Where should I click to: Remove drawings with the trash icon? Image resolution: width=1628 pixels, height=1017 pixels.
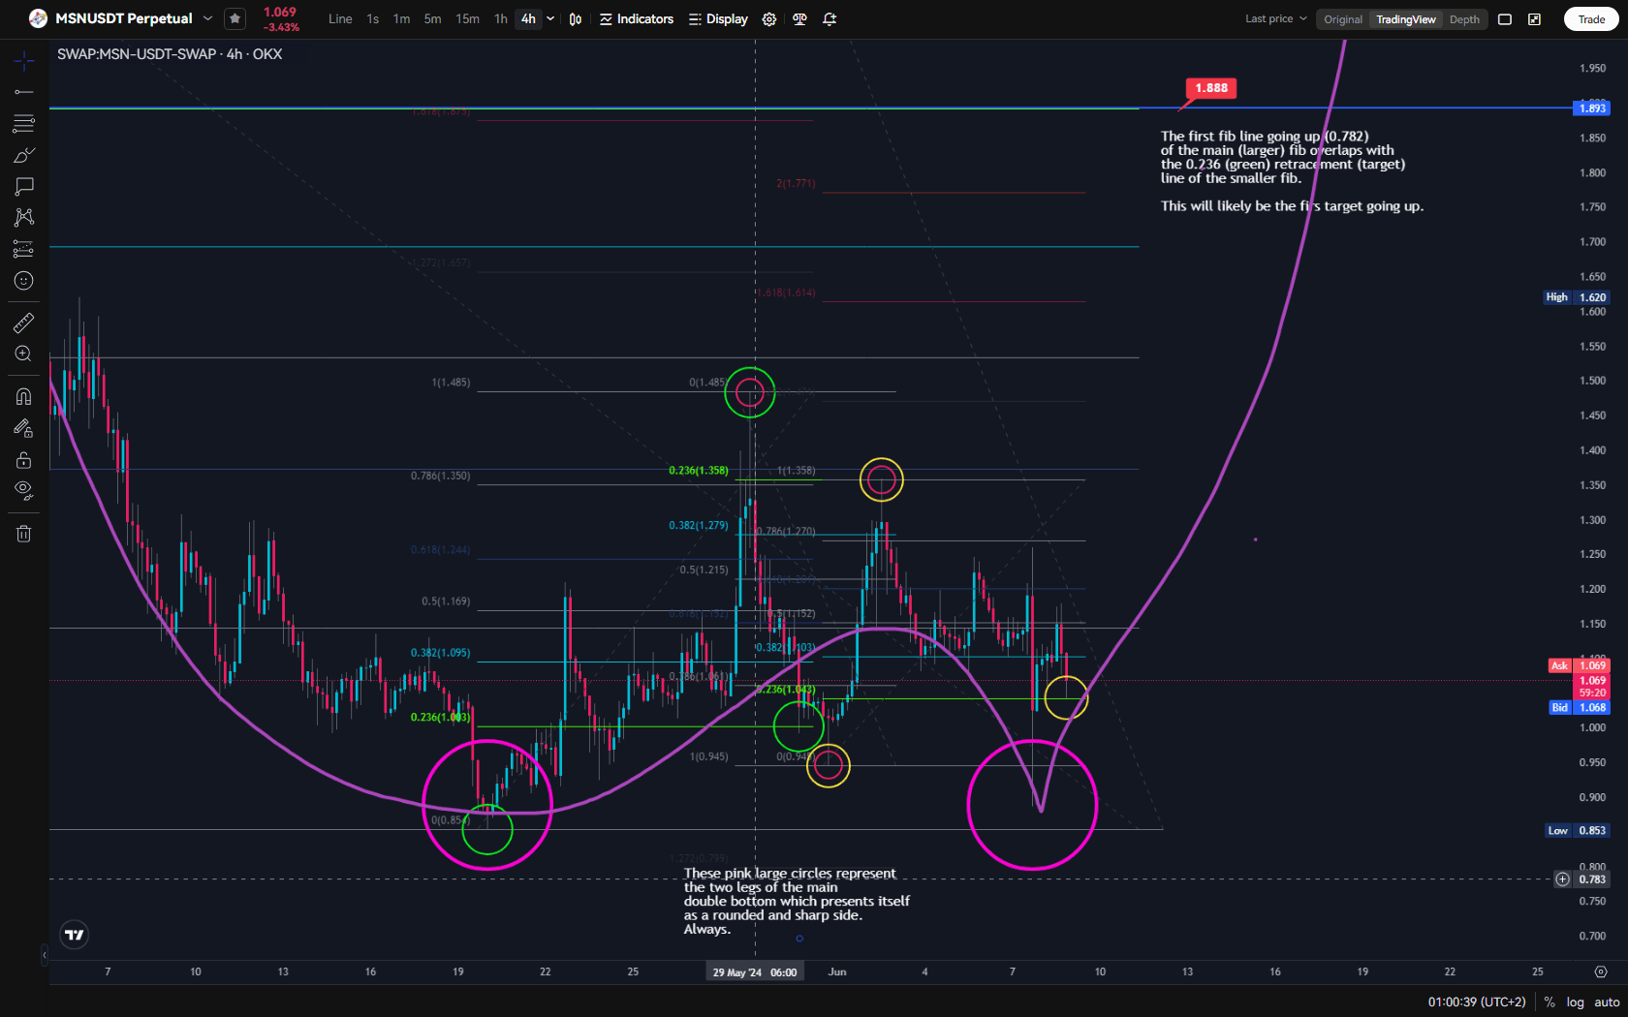click(24, 534)
